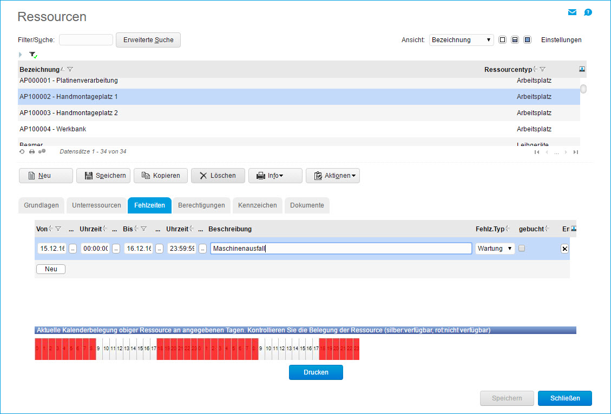Select the split-pane view layout toggle

[x=515, y=40]
